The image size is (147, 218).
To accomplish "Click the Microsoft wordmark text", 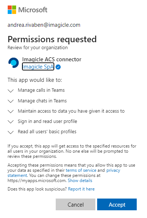I will [x=33, y=10].
